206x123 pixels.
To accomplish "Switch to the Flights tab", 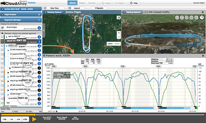I will [82, 3].
